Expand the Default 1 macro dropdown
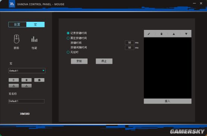This screenshot has height=136, width=207. tap(27, 71)
